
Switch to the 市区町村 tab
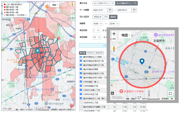(x=90, y=53)
